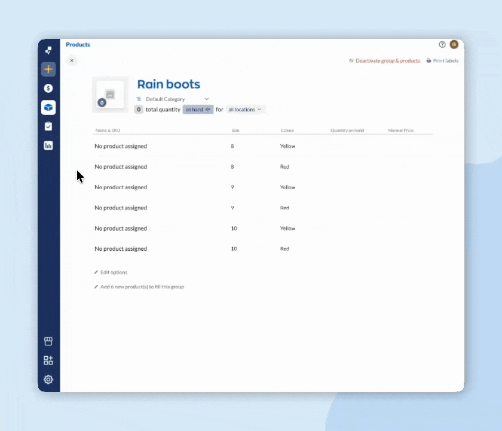
Task: Click the Print labels button
Action: 442,60
